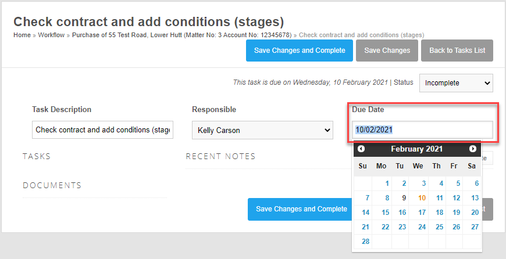Click the bottom Save Changes and Complete button
This screenshot has width=506, height=259.
tap(301, 209)
